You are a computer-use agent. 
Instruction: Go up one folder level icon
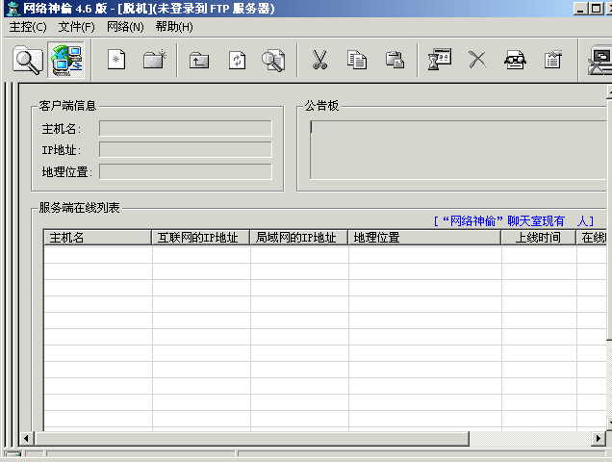pyautogui.click(x=198, y=60)
